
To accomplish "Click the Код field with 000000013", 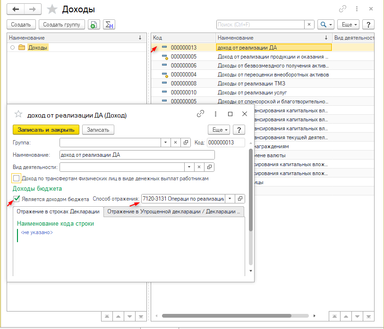I will coord(226,143).
